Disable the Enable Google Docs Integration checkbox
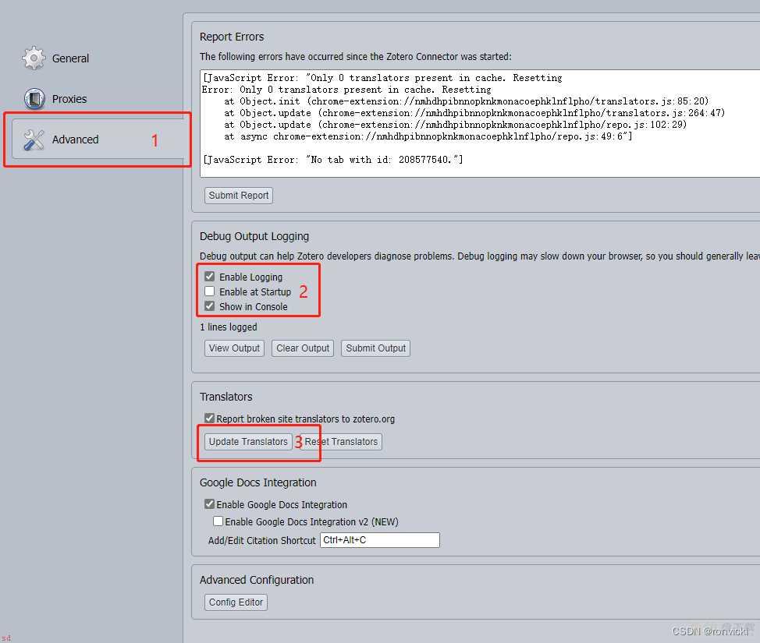 pos(209,504)
